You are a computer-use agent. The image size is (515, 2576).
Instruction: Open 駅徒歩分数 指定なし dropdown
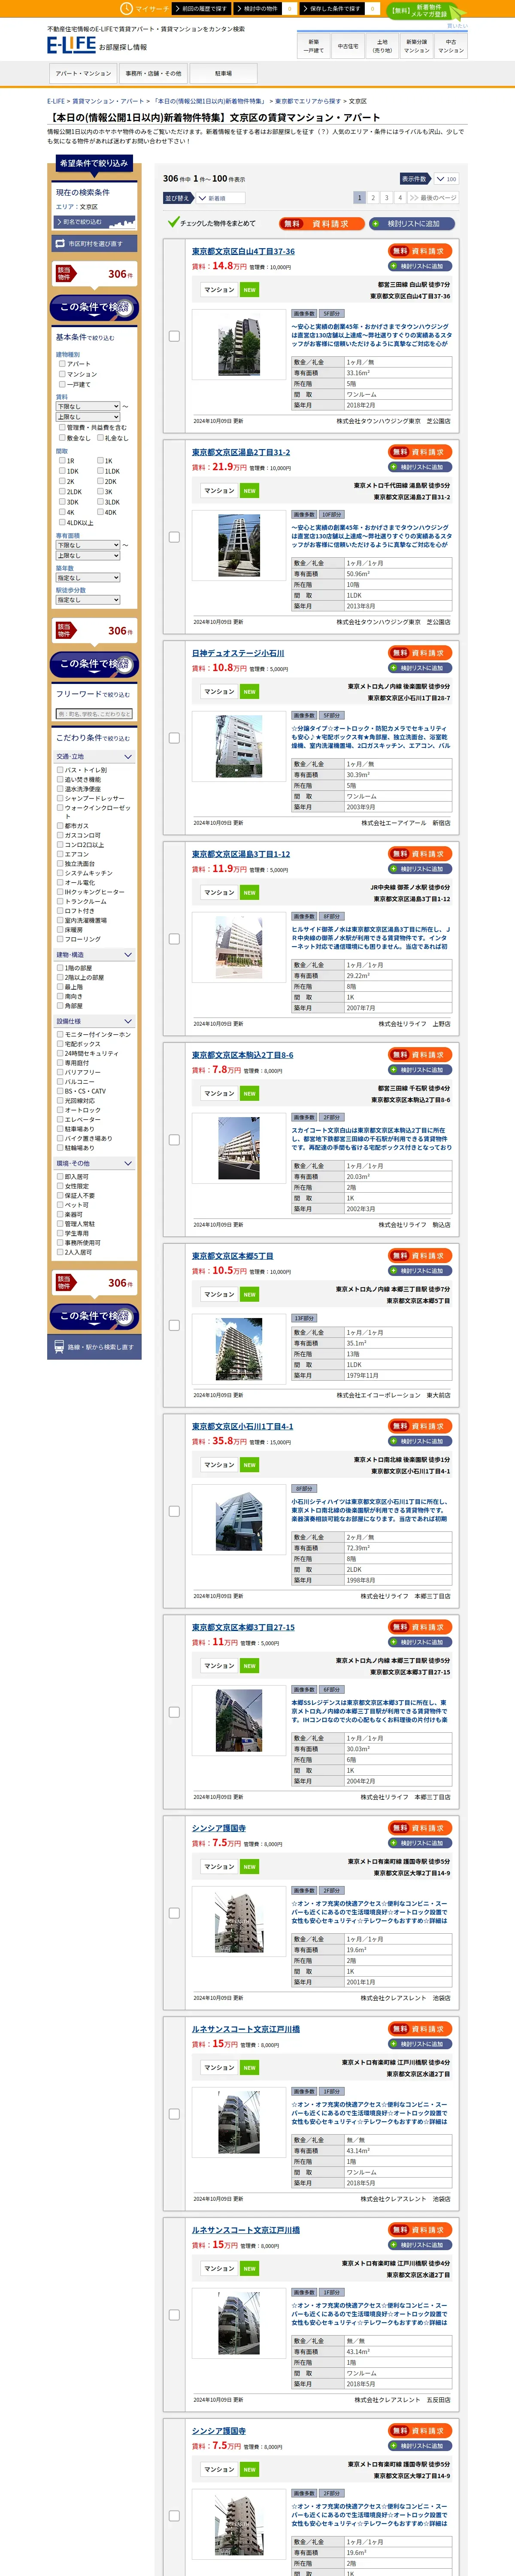coord(88,600)
